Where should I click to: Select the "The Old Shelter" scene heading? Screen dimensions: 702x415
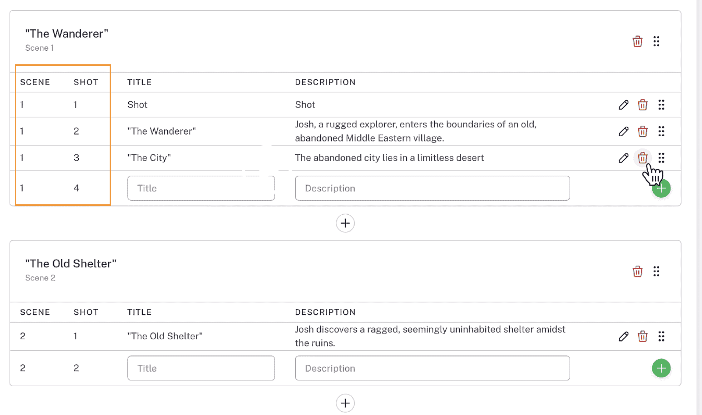coord(71,263)
